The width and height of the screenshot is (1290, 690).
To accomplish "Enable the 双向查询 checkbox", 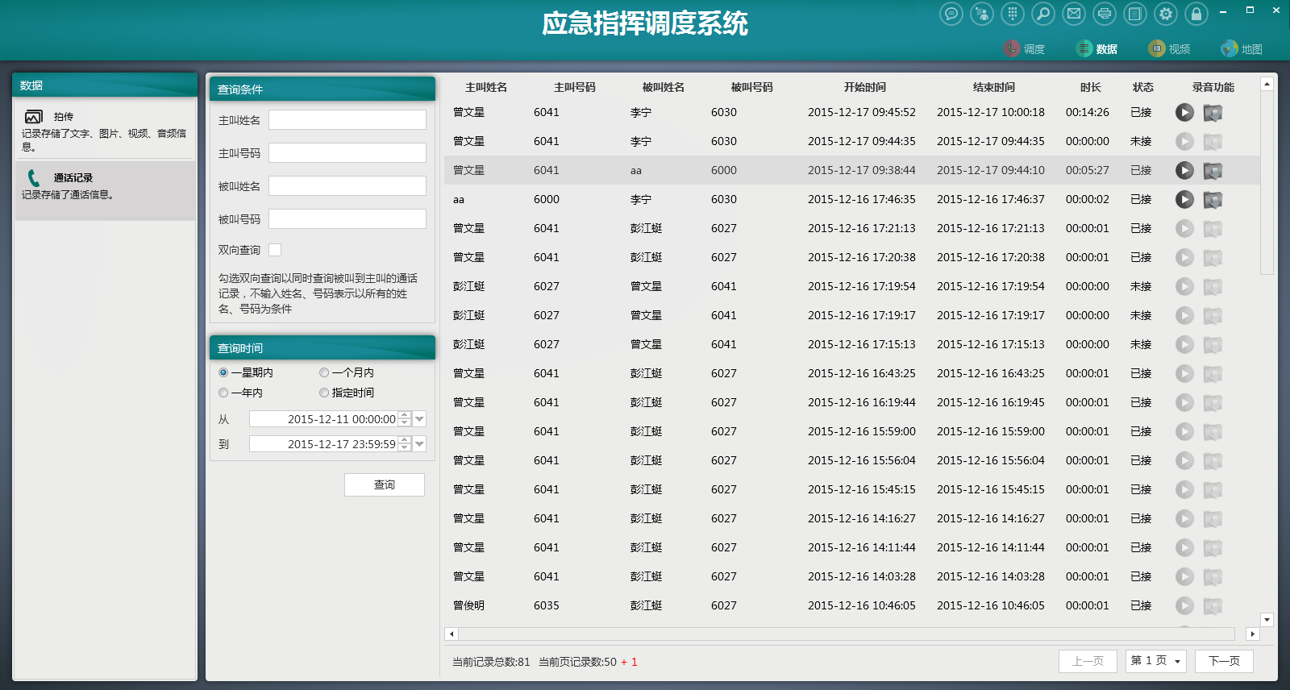I will coord(275,250).
